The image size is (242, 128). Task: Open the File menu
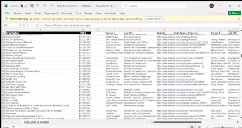pyautogui.click(x=7, y=13)
